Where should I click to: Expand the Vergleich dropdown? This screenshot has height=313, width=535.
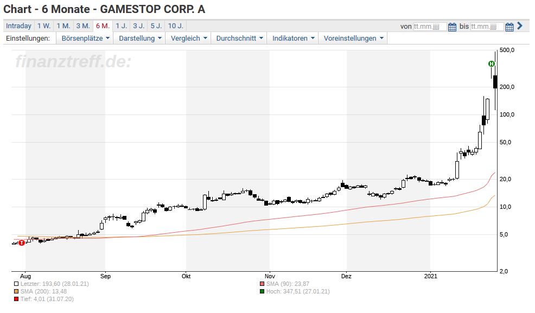pos(189,38)
